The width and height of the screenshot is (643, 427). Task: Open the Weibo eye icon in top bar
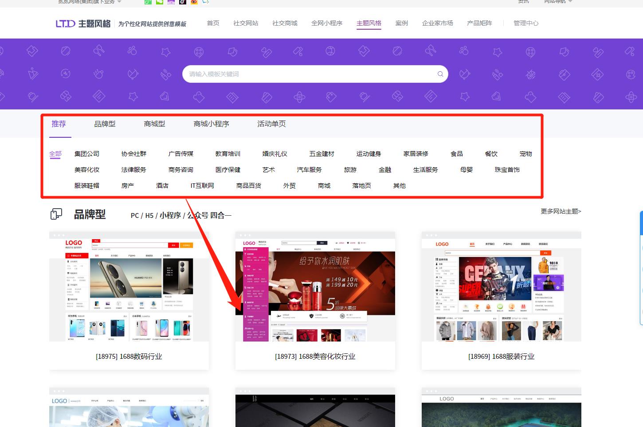click(194, 2)
